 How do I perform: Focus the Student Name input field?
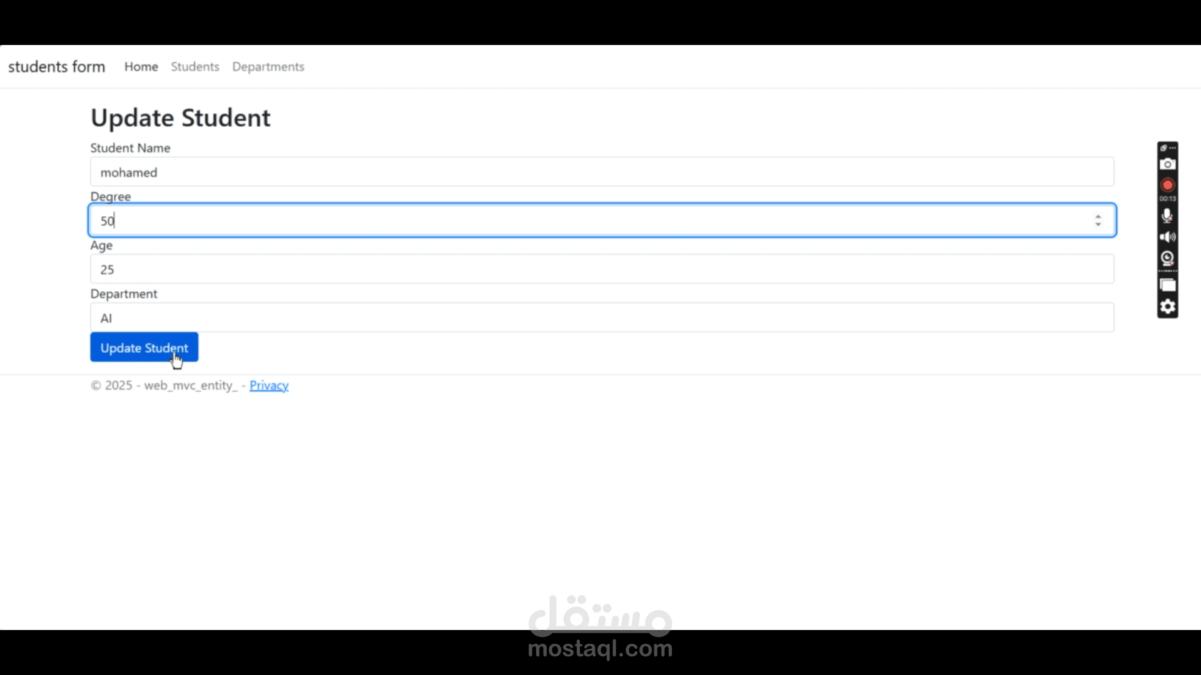(602, 172)
